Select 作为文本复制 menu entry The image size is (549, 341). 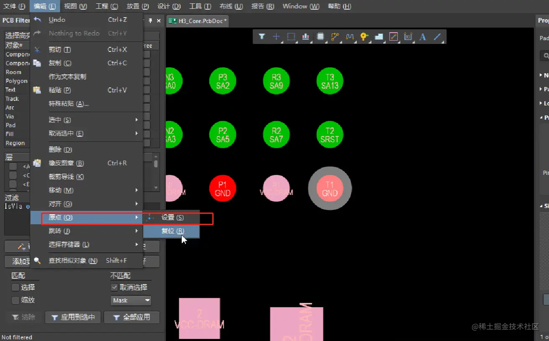tap(86, 77)
